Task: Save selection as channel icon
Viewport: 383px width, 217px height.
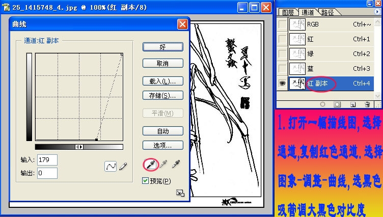Action: coord(337,104)
